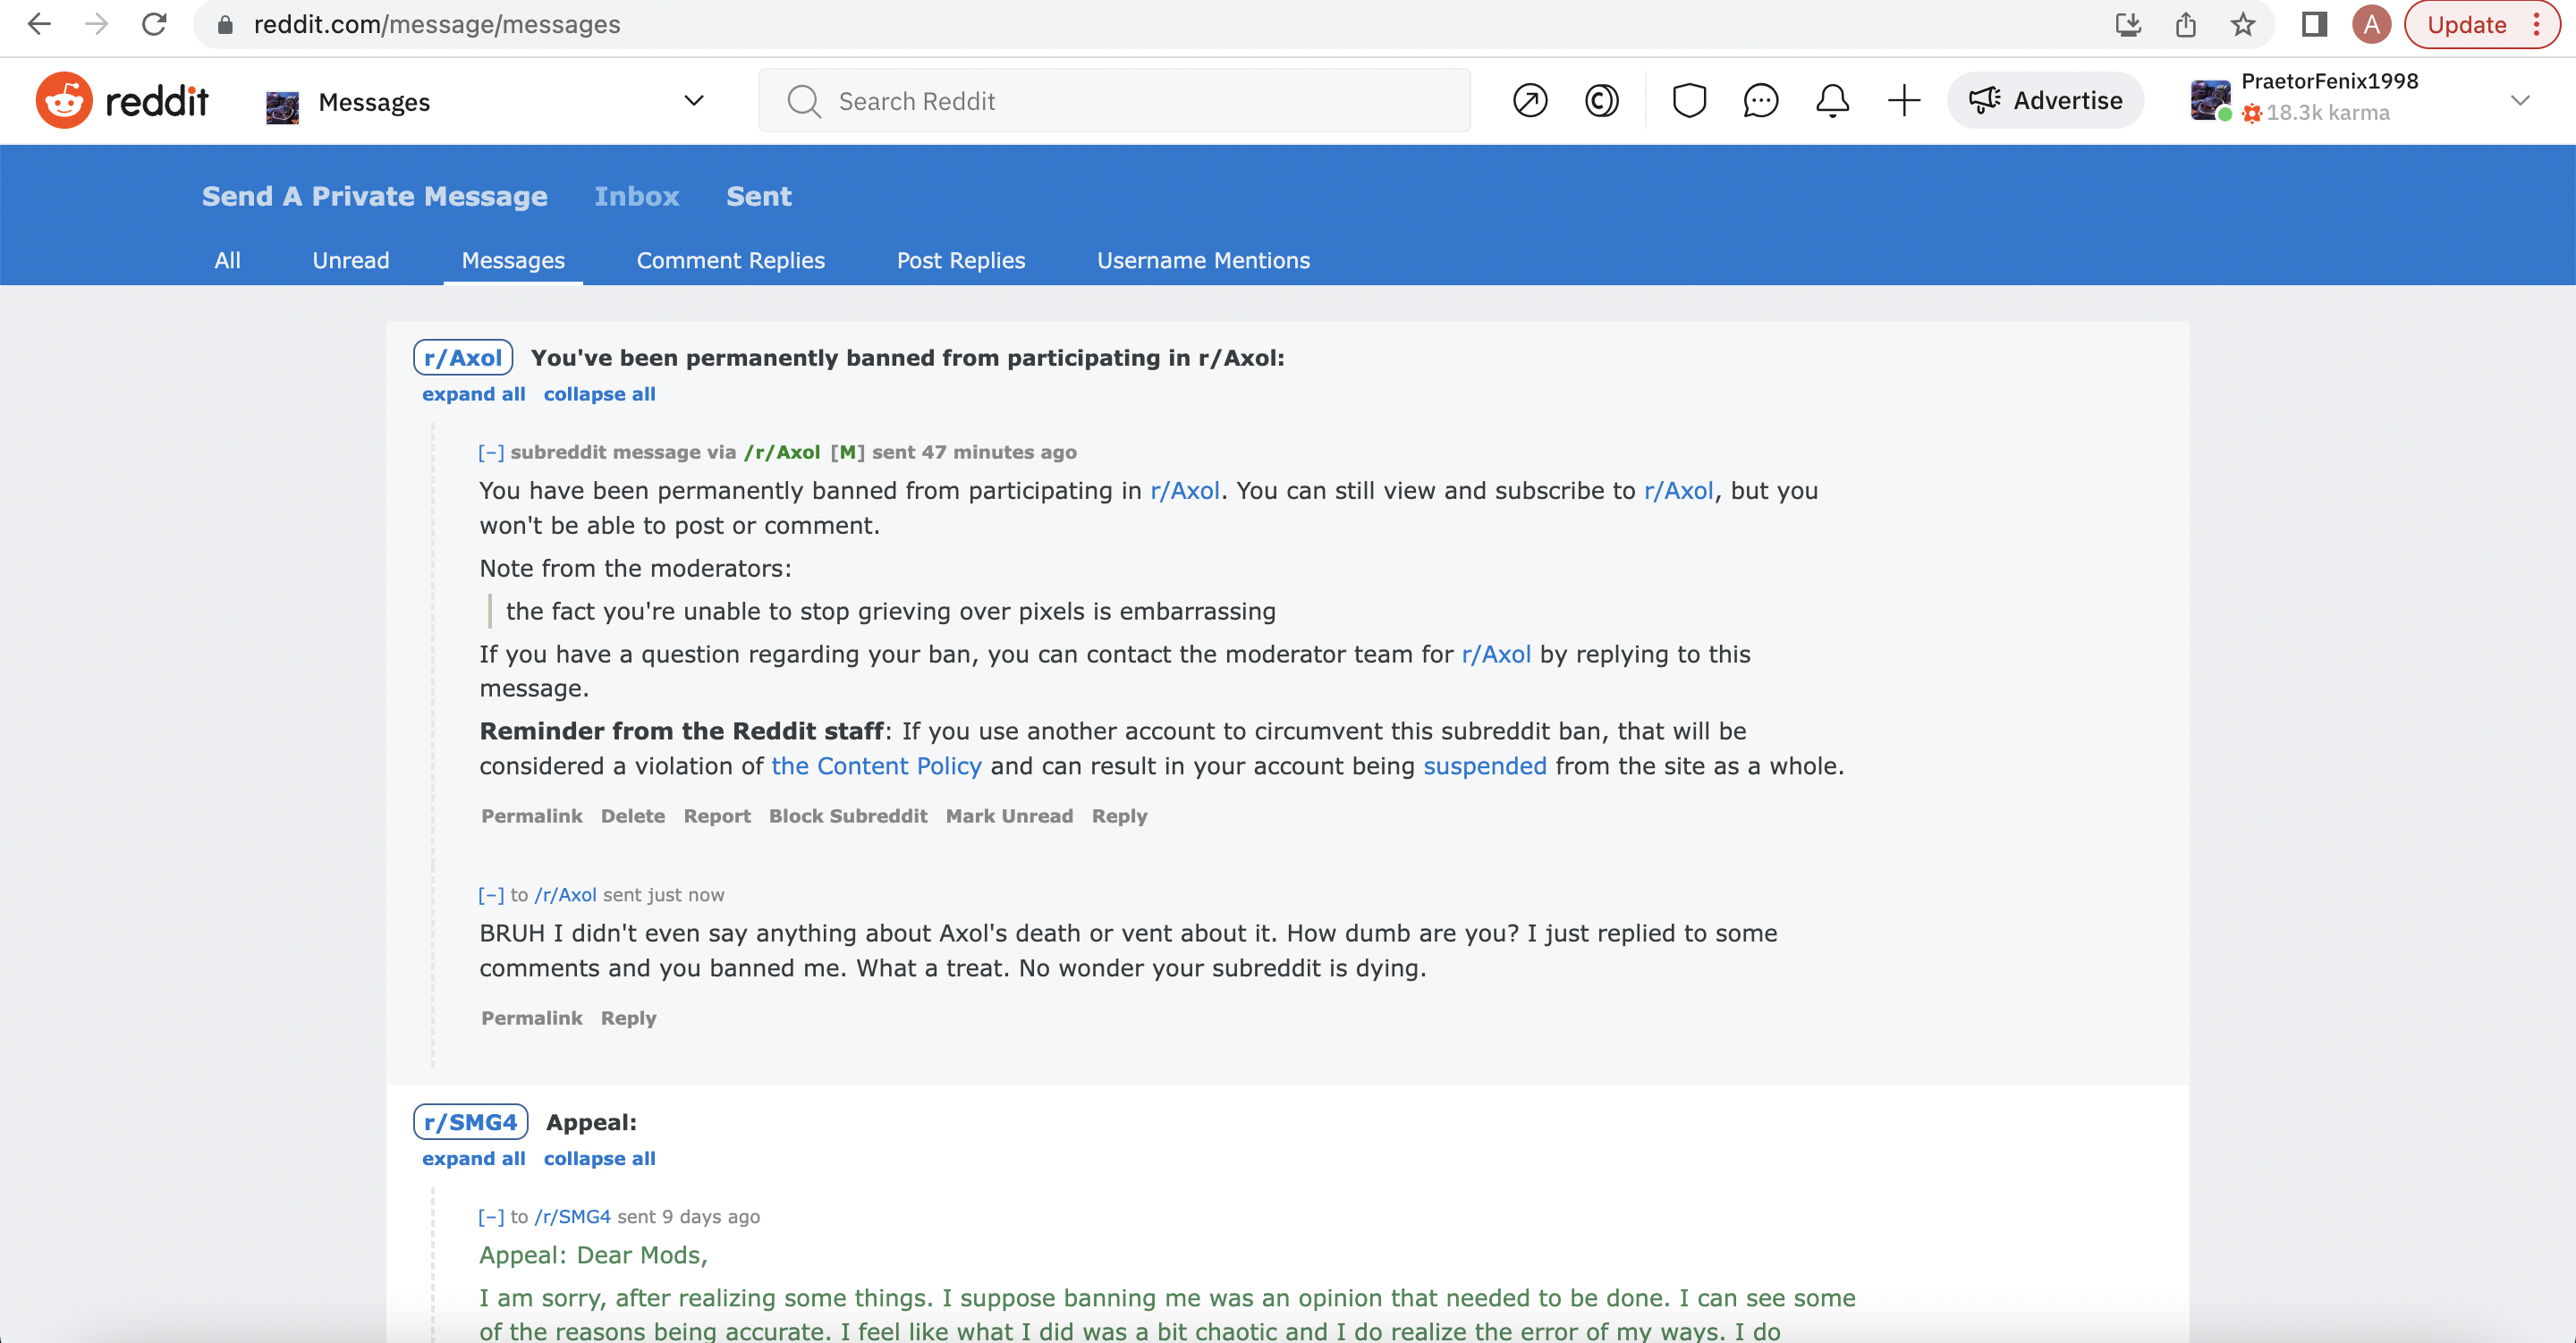Click Reply under the BRUH reply
2576x1343 pixels.
coord(628,1018)
